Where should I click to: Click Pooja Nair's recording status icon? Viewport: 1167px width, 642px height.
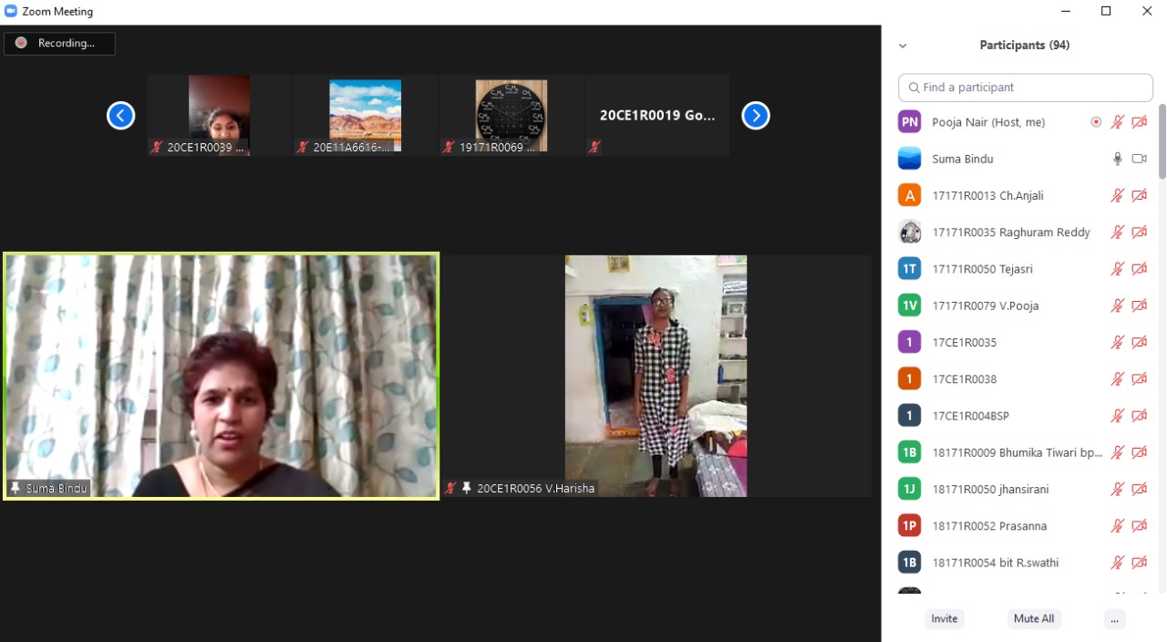(1096, 122)
